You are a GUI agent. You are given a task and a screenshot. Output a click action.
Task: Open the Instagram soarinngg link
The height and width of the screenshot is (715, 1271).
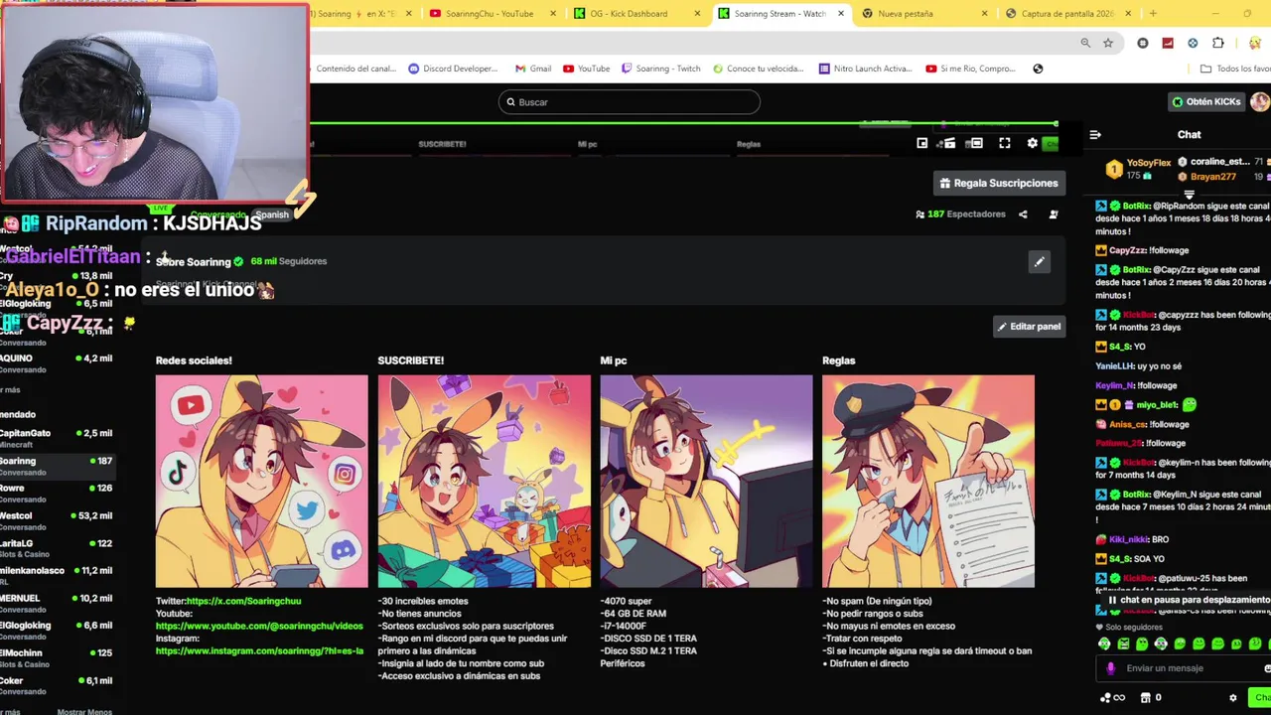tap(259, 651)
